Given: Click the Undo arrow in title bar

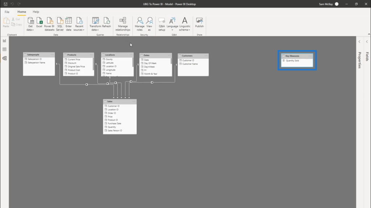Looking at the screenshot, I should pyautogui.click(x=12, y=4).
